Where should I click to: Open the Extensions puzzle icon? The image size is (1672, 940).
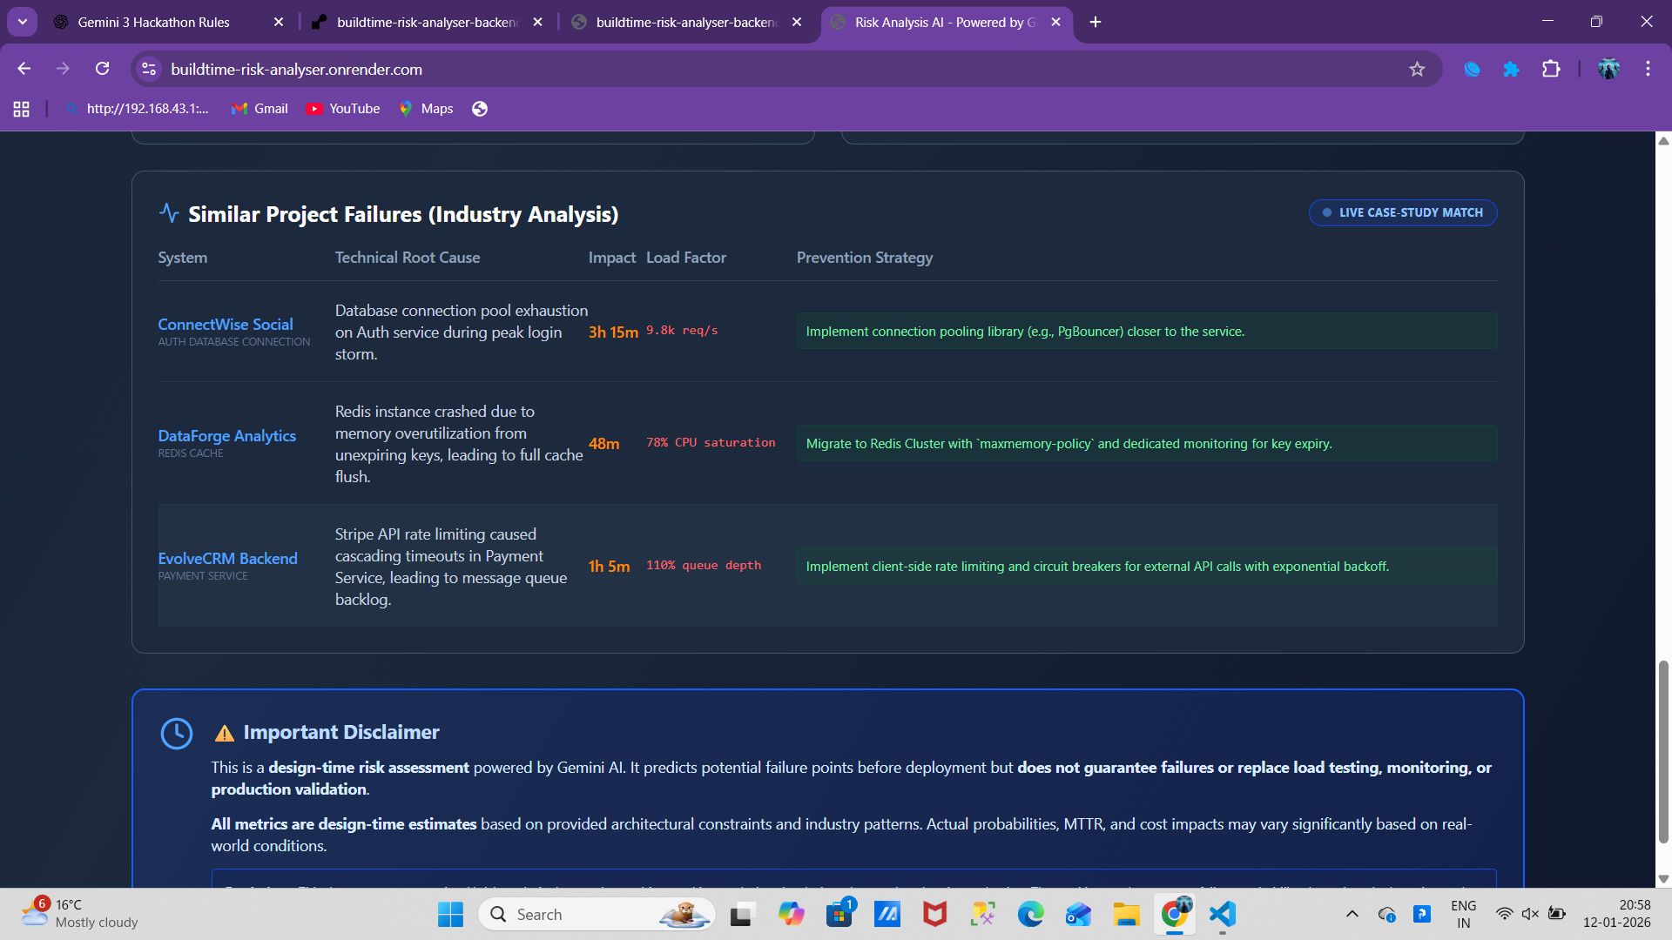tap(1551, 69)
